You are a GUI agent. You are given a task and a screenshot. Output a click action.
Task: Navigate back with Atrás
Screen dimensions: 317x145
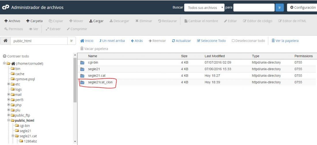pos(137,41)
